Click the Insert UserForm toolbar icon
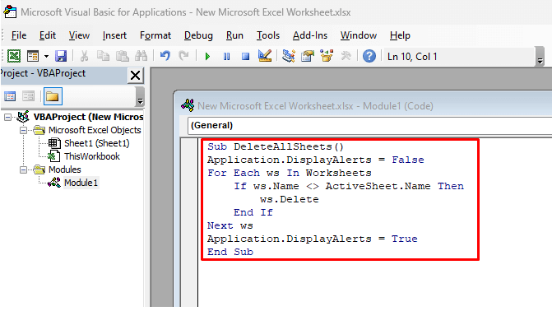This screenshot has height=311, width=552. 33,56
